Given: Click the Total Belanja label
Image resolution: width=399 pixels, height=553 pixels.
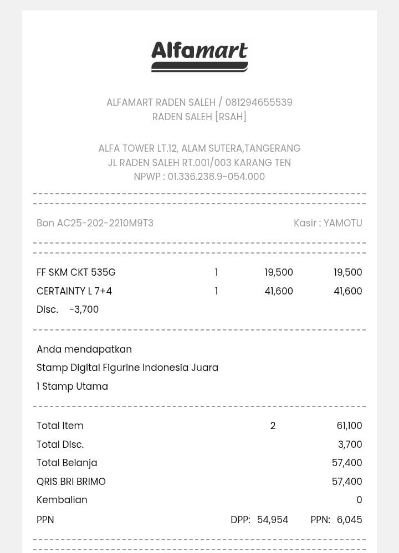Looking at the screenshot, I should 66,463.
